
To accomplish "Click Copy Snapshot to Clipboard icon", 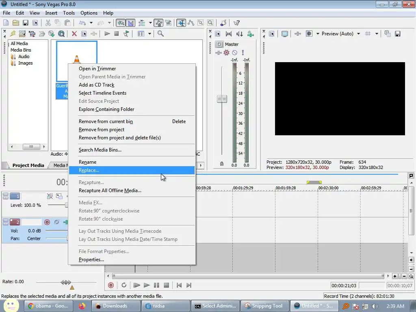I will coord(388,34).
